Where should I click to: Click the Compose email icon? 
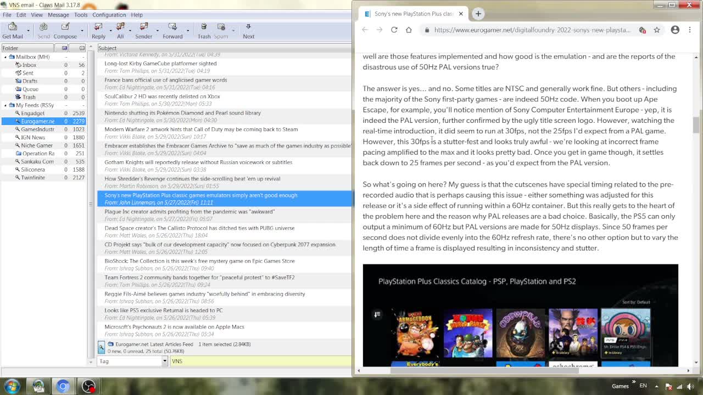click(x=65, y=31)
